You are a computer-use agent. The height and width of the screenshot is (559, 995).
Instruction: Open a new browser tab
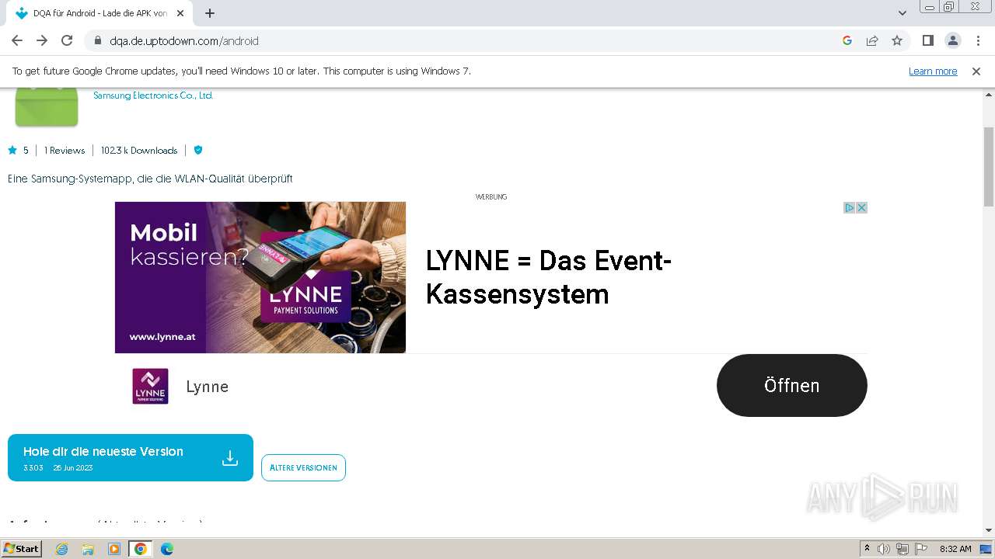210,13
